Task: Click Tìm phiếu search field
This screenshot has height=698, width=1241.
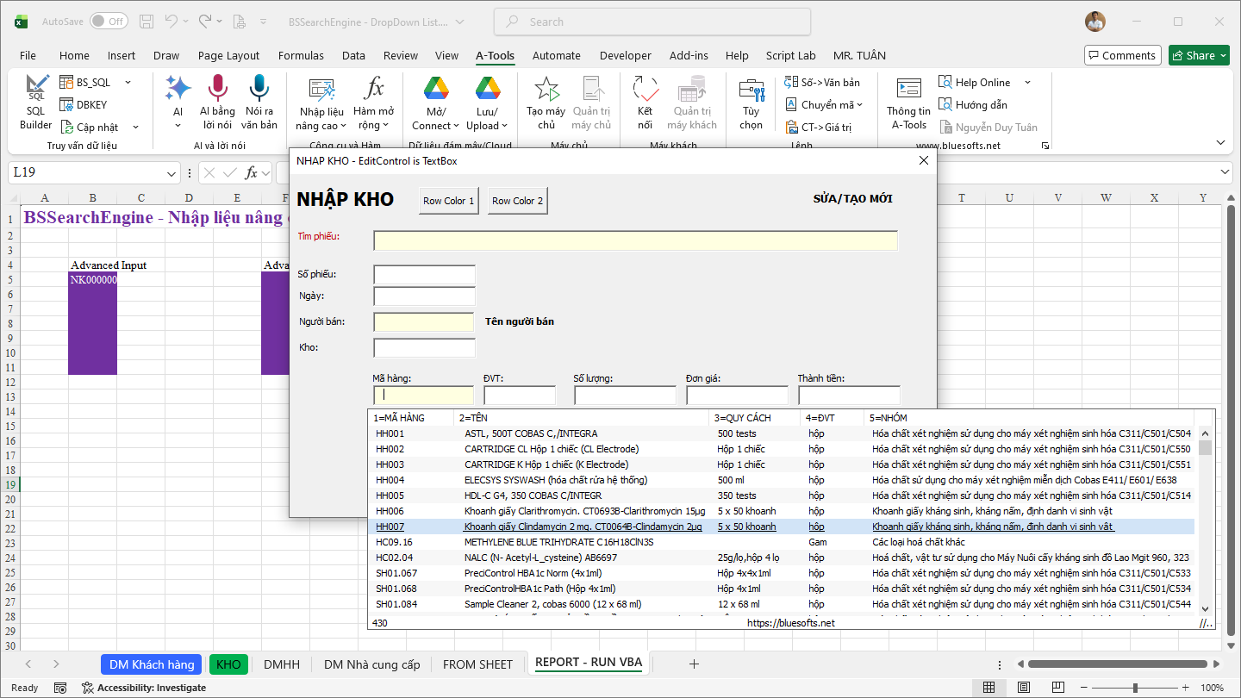Action: pos(635,240)
